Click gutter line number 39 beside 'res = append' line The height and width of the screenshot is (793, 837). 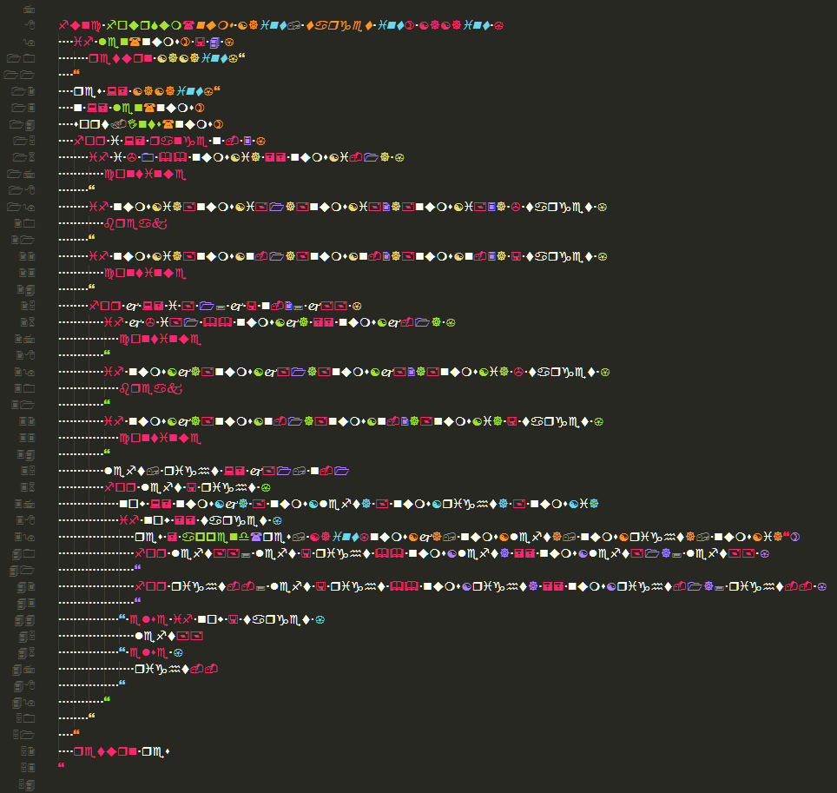24,537
